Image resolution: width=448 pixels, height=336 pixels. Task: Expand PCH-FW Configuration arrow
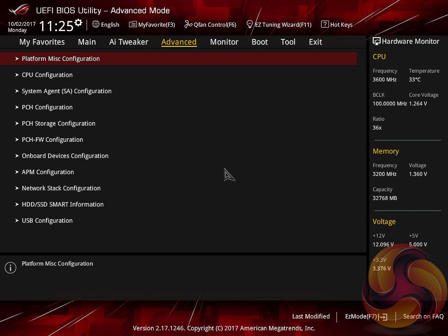click(x=17, y=140)
